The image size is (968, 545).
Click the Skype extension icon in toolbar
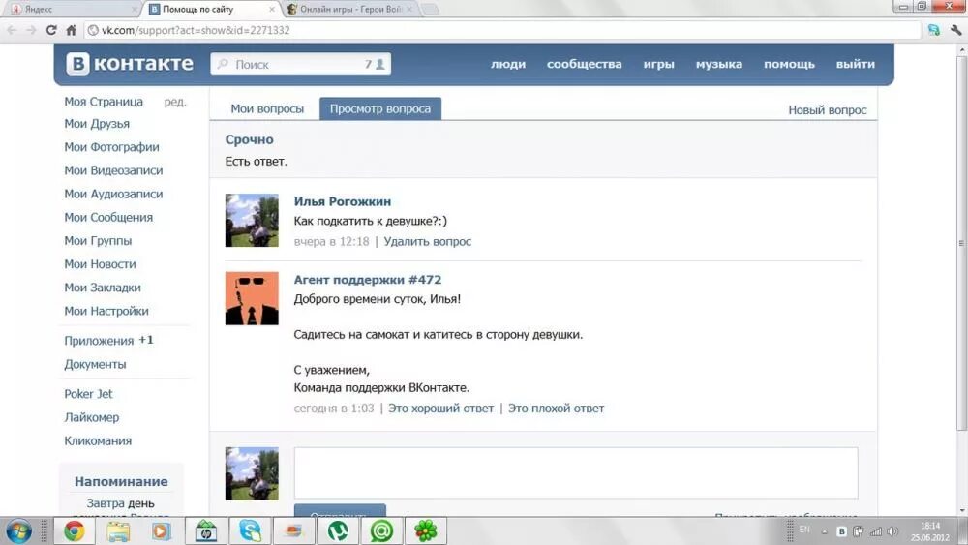[x=933, y=30]
